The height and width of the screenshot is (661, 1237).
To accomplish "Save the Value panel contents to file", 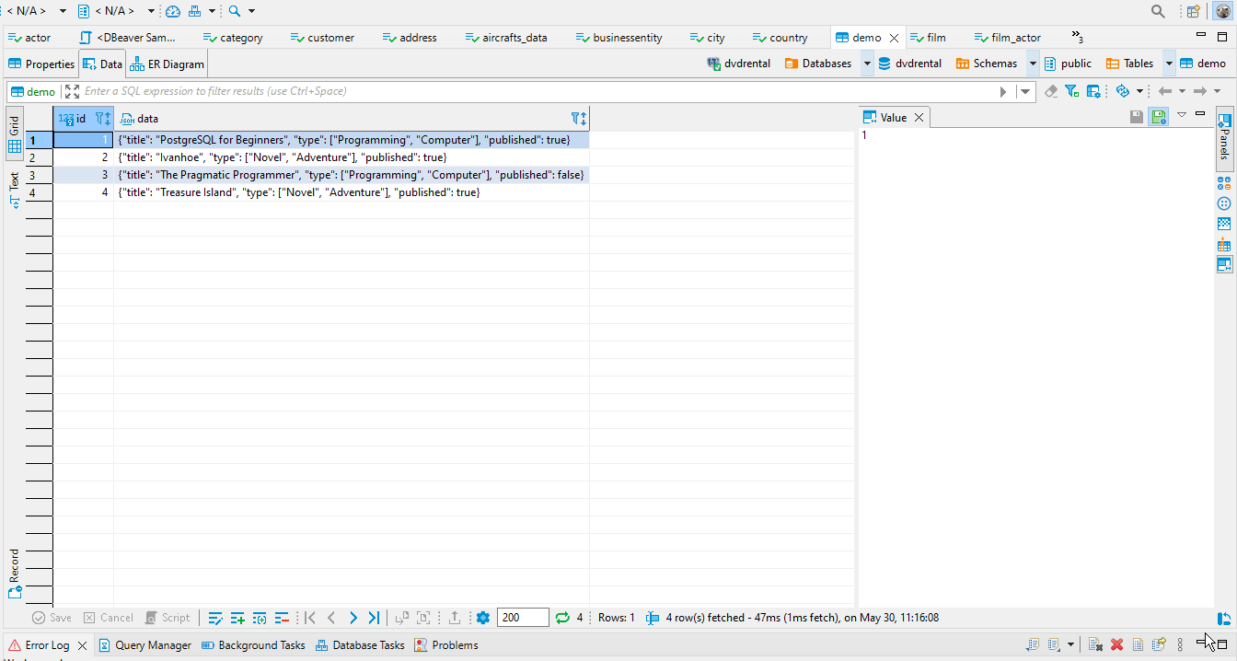I will [x=1136, y=117].
